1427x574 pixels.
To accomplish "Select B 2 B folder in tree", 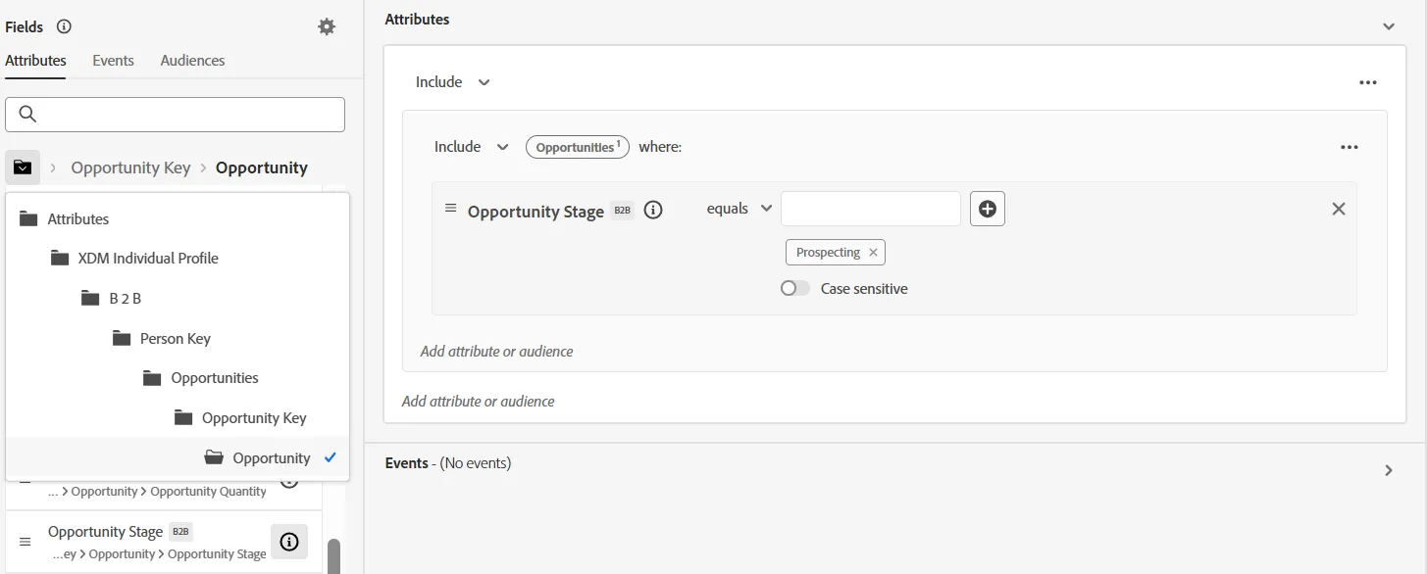I will (178, 299).
